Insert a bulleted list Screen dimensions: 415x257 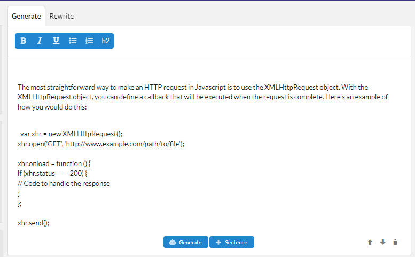pos(73,41)
